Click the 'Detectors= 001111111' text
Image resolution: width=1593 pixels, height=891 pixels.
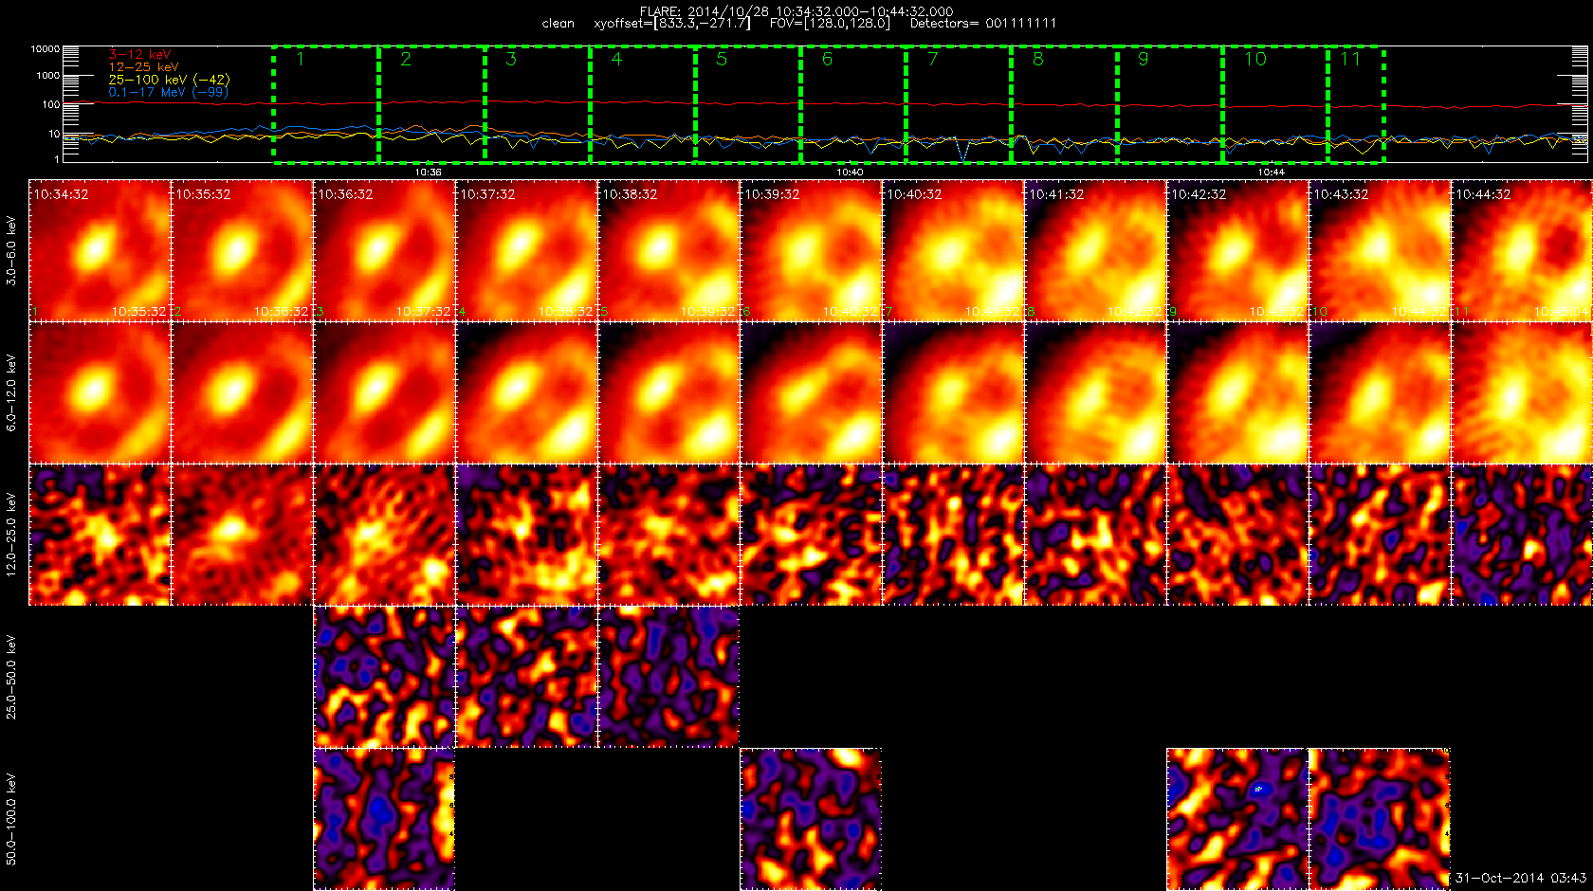click(983, 24)
